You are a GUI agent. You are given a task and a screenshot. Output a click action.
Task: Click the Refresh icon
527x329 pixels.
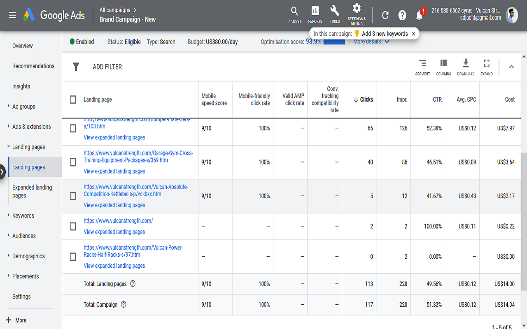385,15
